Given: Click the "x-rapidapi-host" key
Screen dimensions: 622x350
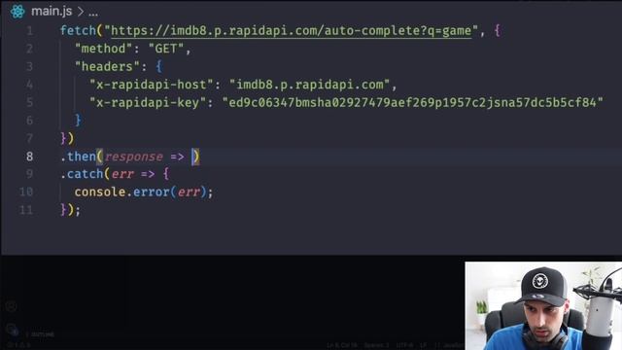Looking at the screenshot, I should coord(152,85).
